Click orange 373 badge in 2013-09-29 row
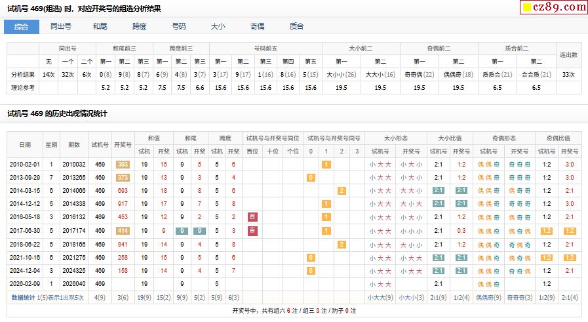The image size is (588, 322). [x=123, y=178]
